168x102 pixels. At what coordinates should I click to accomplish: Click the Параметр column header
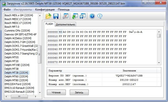(74, 71)
